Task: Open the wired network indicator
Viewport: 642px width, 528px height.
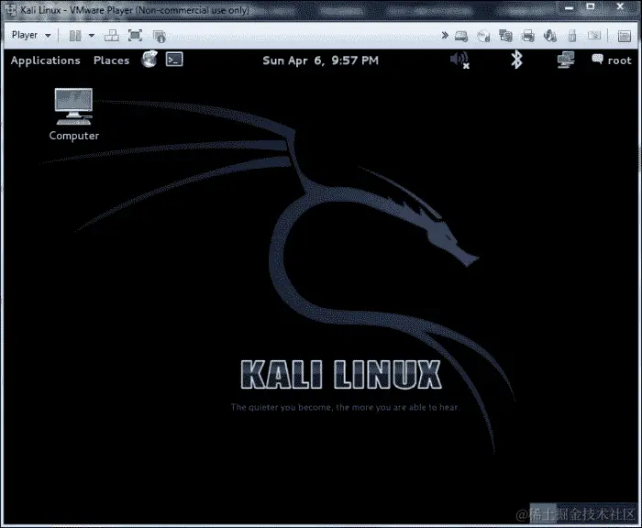Action: click(566, 60)
